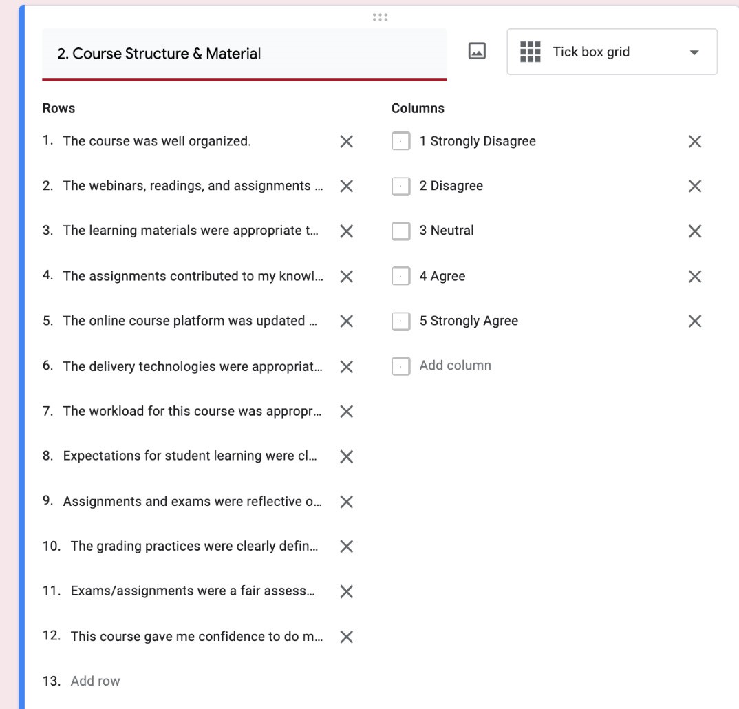Image resolution: width=739 pixels, height=709 pixels.
Task: Click the add image icon beside question title
Action: pos(477,51)
